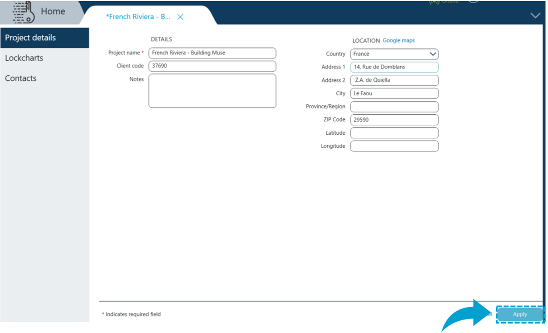This screenshot has width=548, height=333.
Task: Click inside the Notes text area
Action: click(x=212, y=91)
